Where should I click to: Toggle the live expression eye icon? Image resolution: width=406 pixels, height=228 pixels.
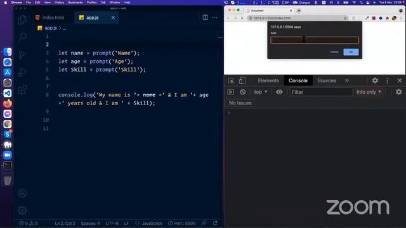tap(279, 92)
